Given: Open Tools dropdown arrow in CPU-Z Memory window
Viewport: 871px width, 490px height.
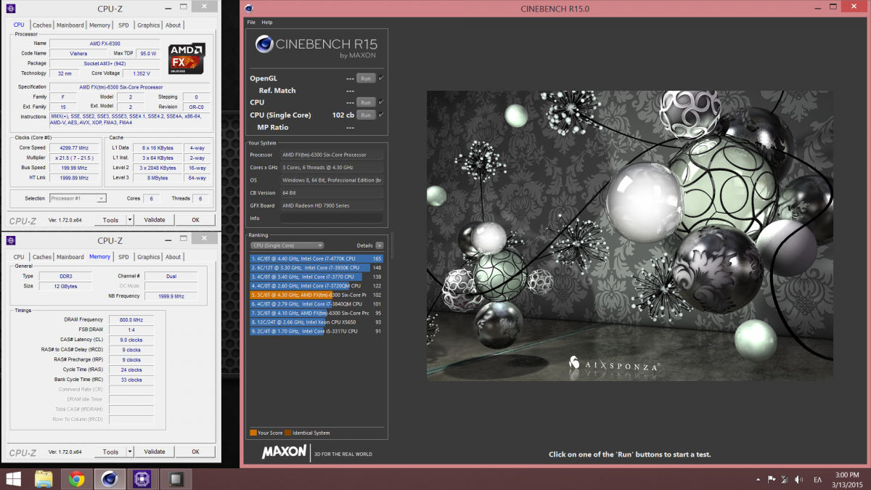Looking at the screenshot, I should point(130,452).
